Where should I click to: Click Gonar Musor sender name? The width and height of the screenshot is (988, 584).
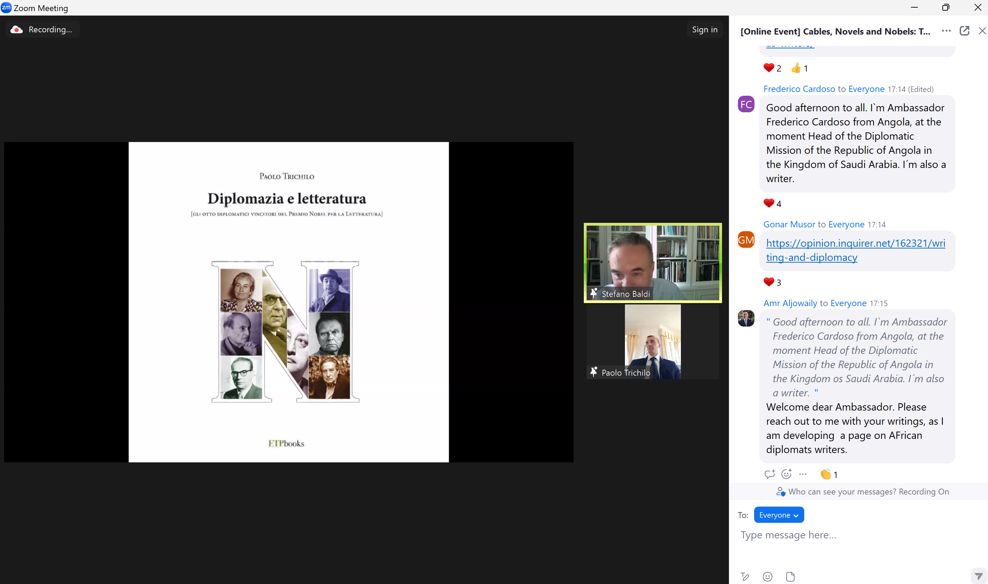tap(789, 224)
